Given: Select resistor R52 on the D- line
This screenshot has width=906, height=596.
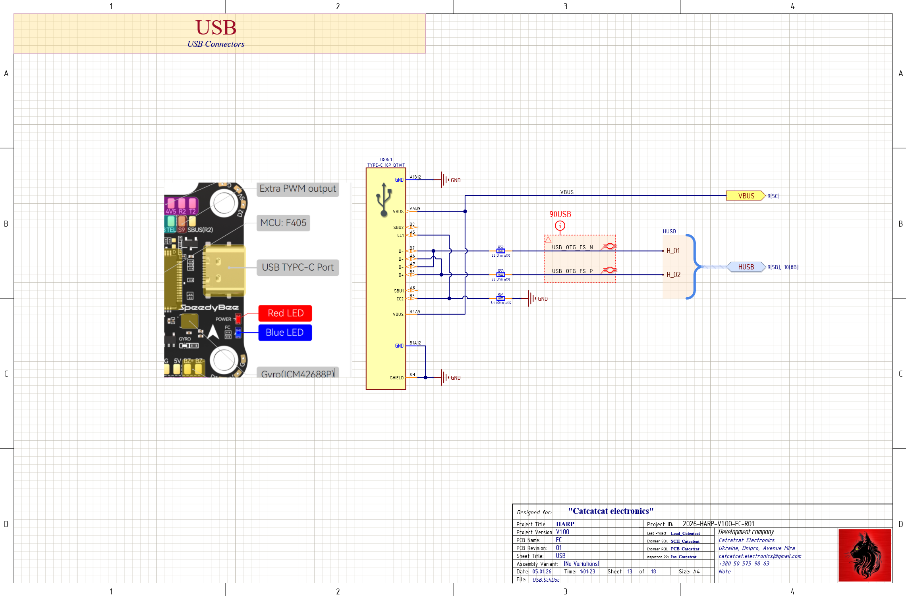Looking at the screenshot, I should click(x=500, y=251).
